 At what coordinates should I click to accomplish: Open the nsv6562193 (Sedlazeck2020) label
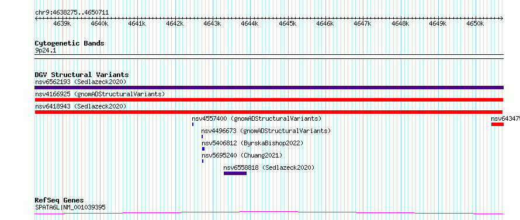[81, 82]
